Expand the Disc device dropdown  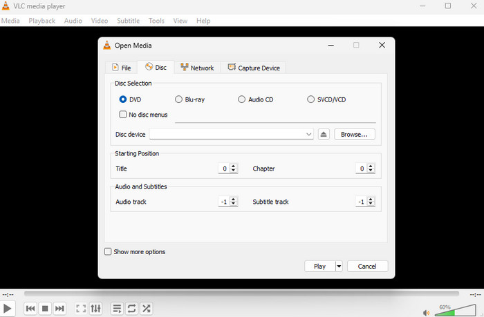pyautogui.click(x=308, y=134)
